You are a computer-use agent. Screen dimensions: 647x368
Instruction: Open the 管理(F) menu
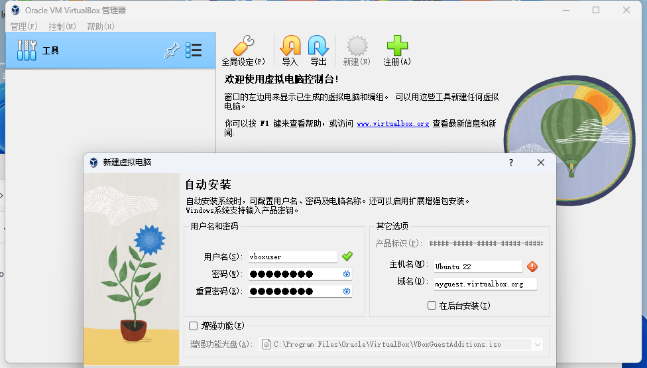[x=24, y=27]
